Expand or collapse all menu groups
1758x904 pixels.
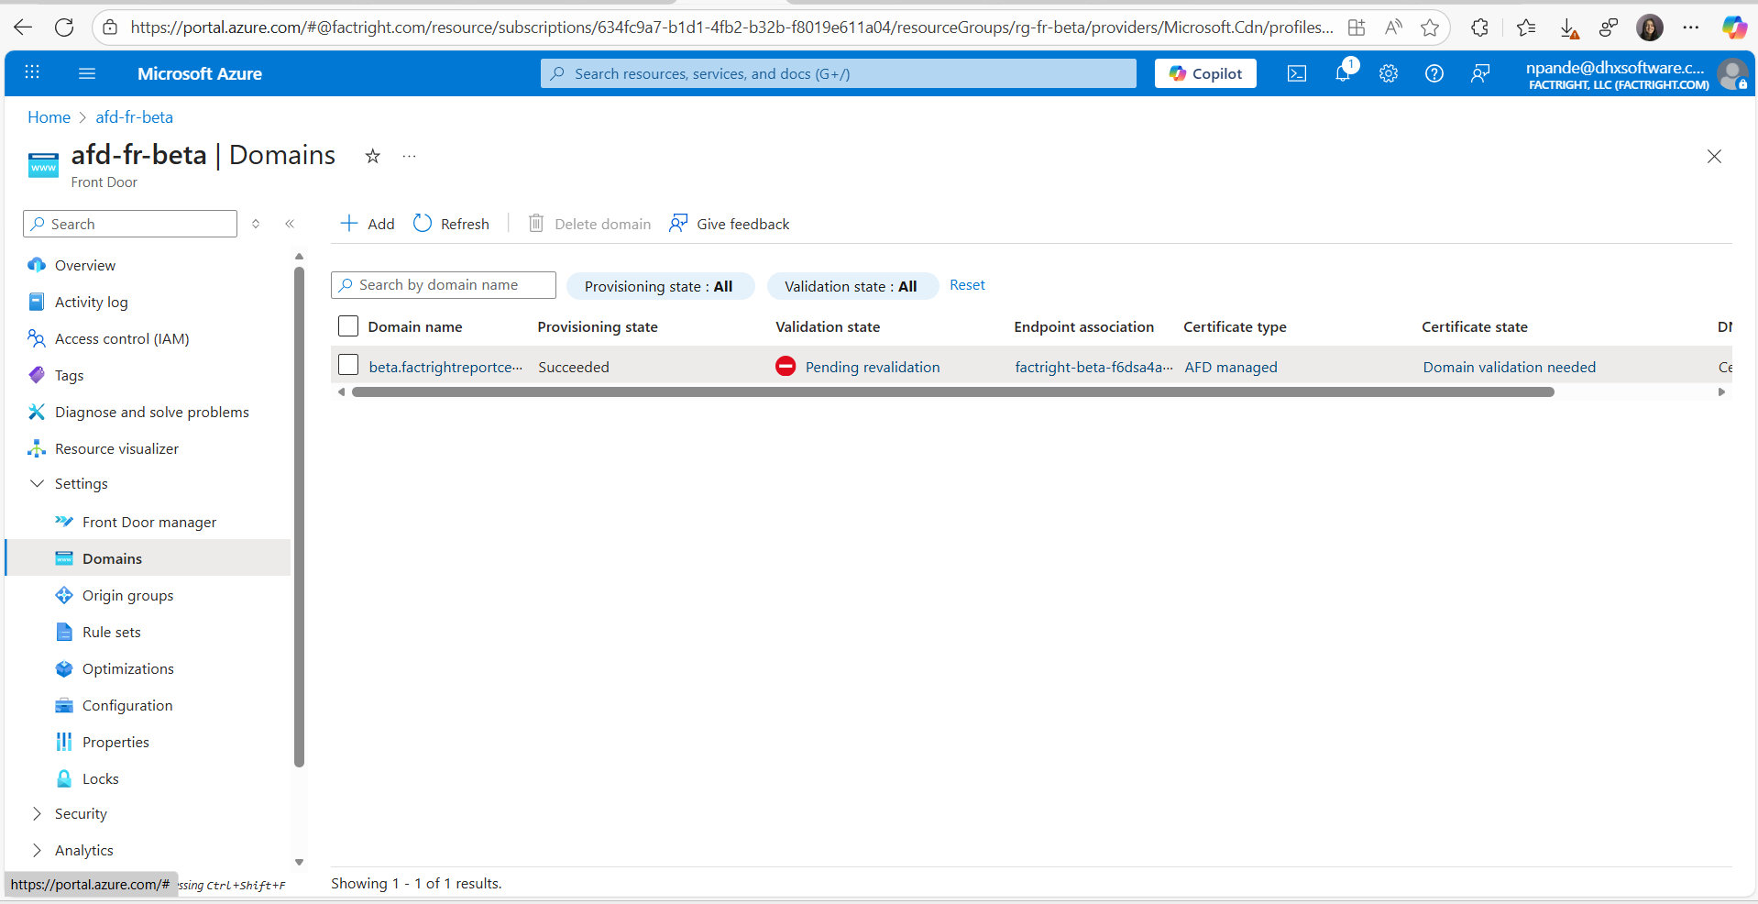256,224
